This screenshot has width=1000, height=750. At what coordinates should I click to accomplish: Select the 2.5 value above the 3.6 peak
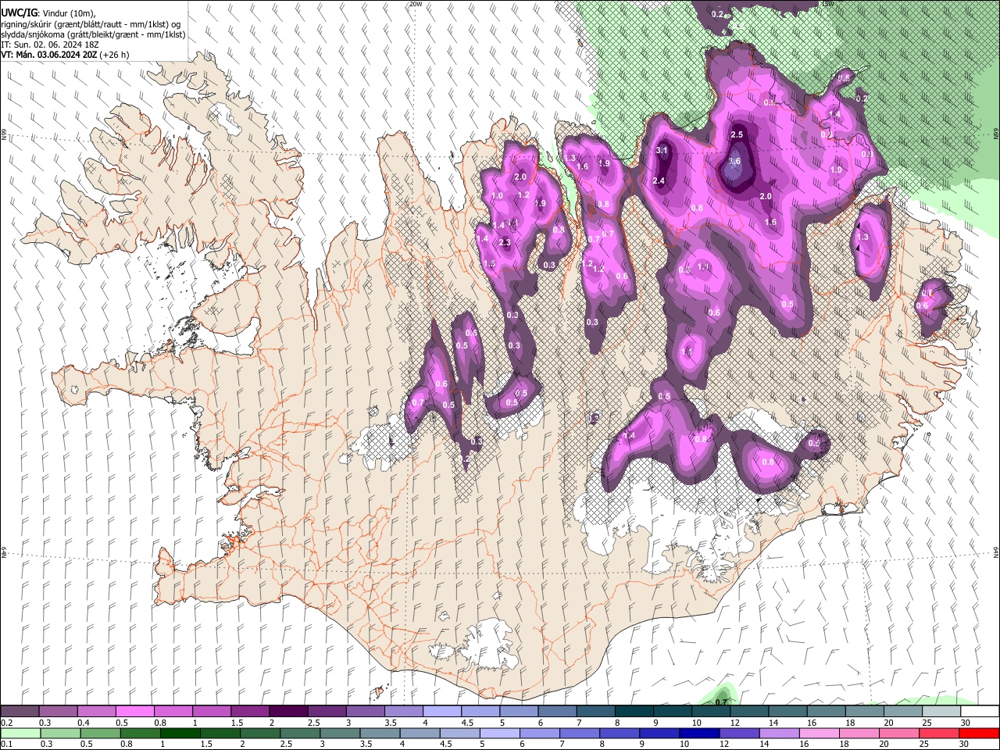(x=736, y=134)
